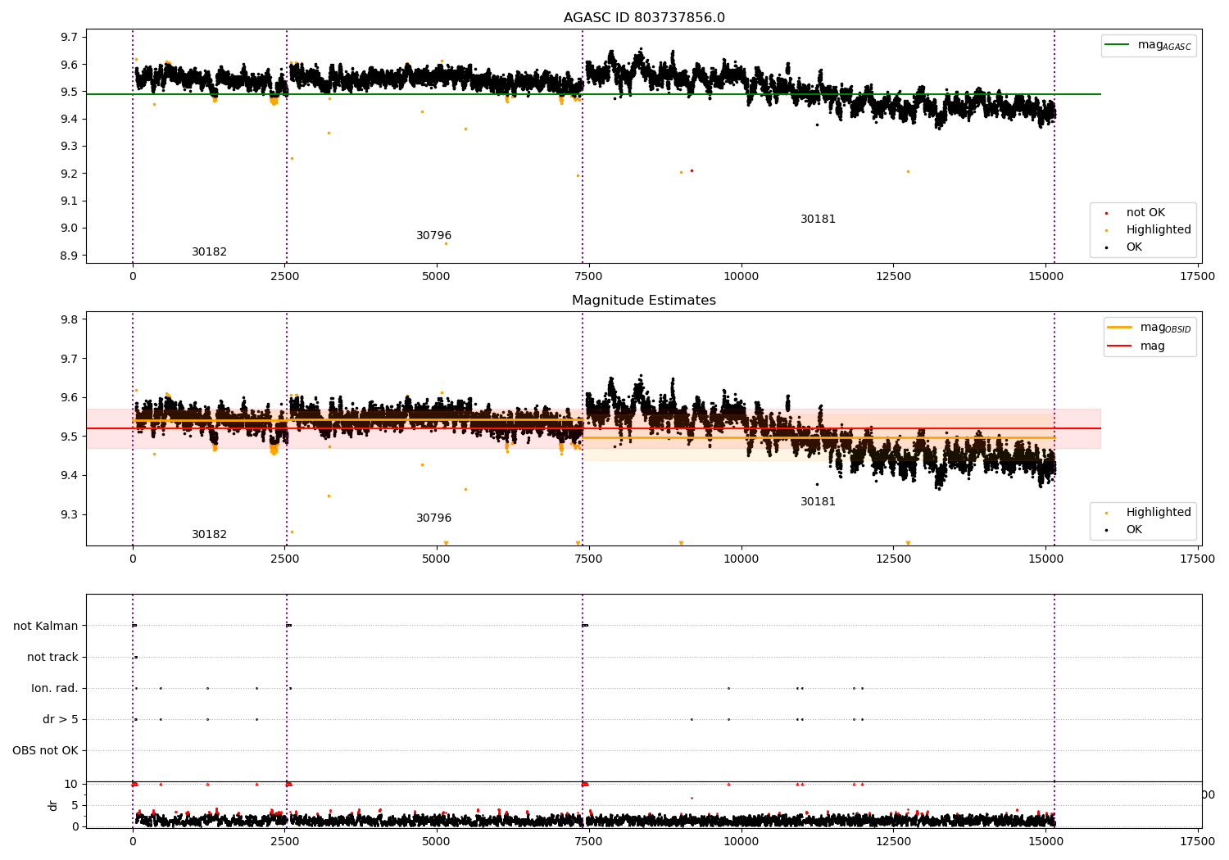1229x860 pixels.
Task: Click the "dr" y-axis label
Action: [x=53, y=806]
